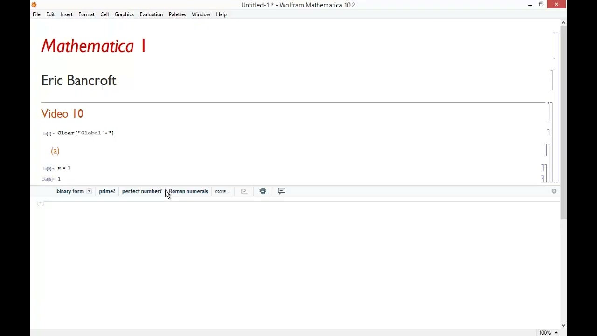
Task: Open the Window menu
Action: [x=201, y=14]
